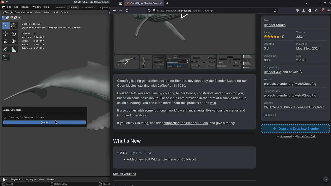Open the Render menu in Blender
The width and height of the screenshot is (331, 186).
(x=25, y=7)
